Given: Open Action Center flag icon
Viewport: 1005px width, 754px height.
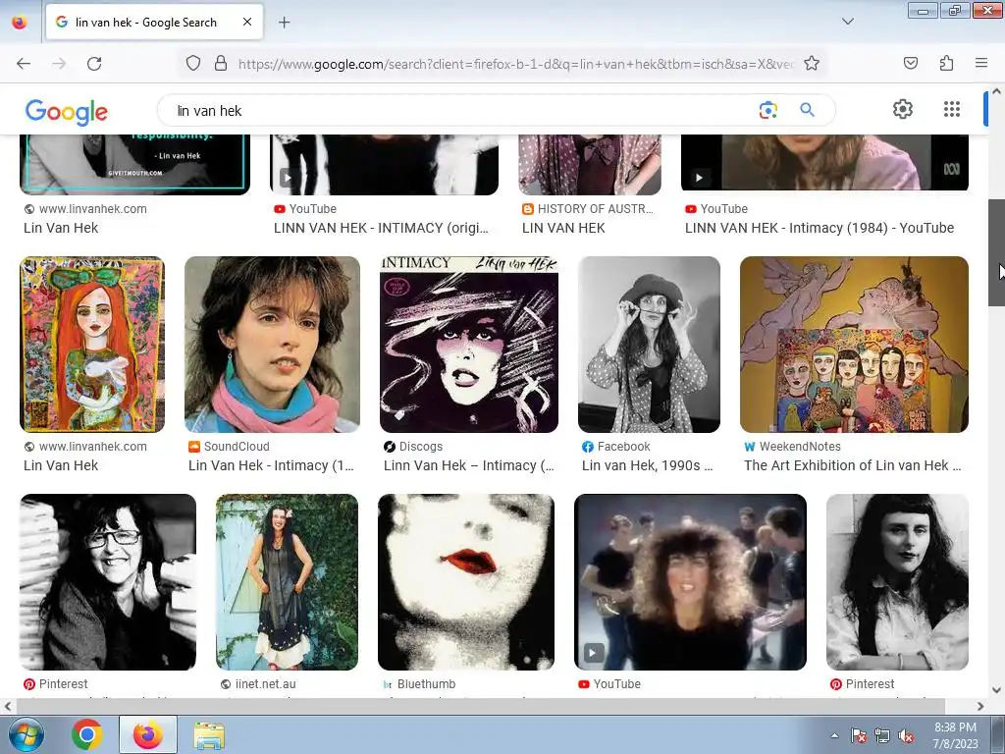Looking at the screenshot, I should pos(858,735).
